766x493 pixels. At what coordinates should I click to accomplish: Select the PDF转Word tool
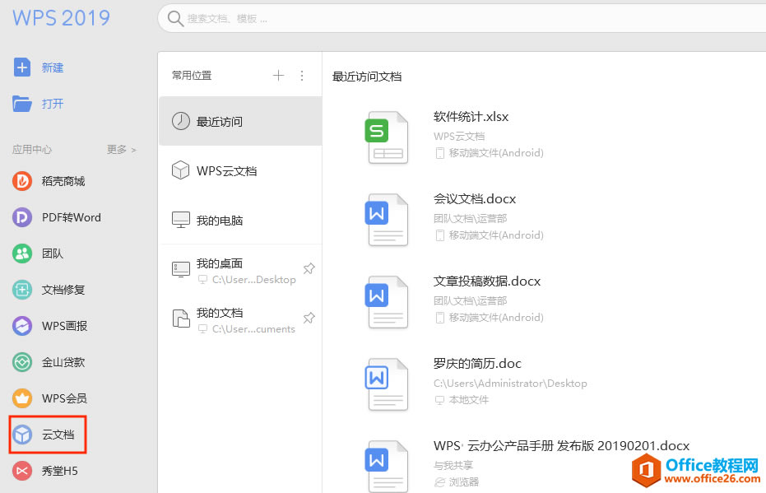[56, 217]
